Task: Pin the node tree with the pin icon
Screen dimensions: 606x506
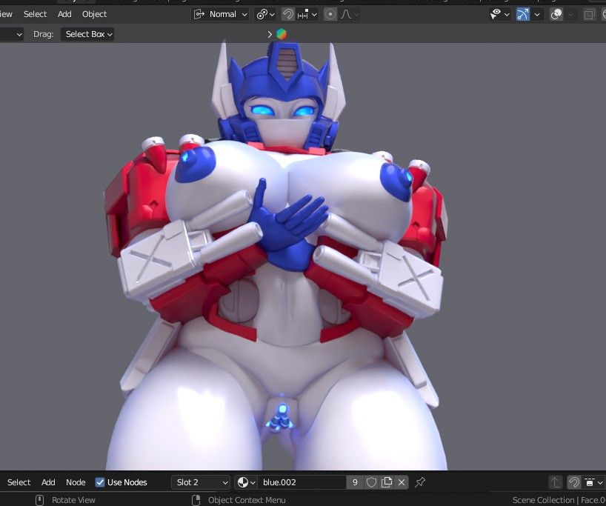Action: (420, 482)
